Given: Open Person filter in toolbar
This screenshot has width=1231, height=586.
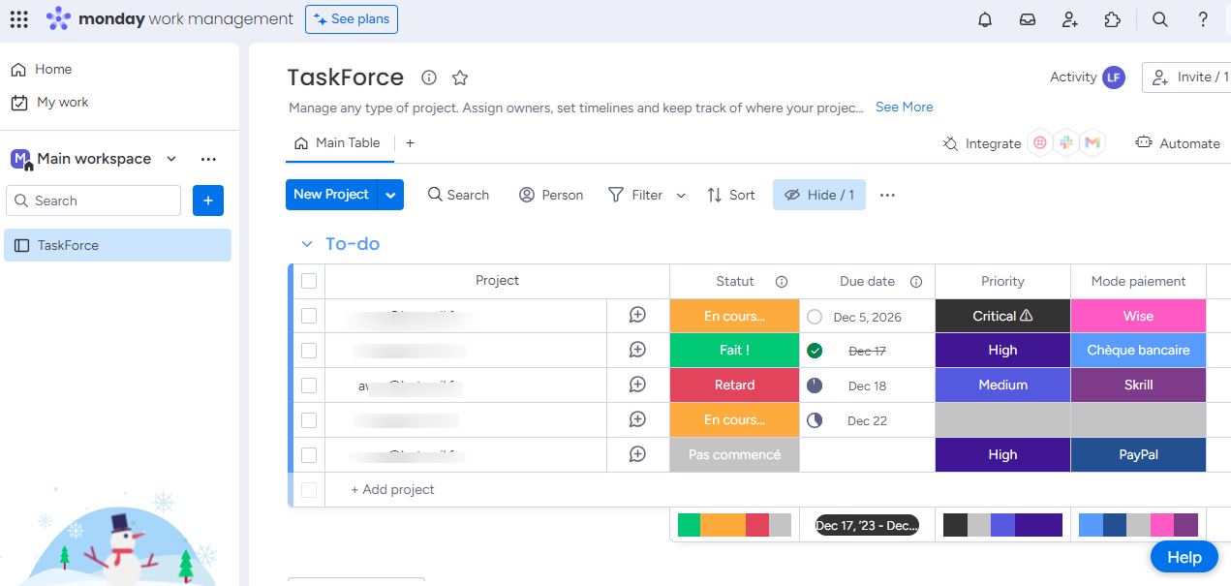Looking at the screenshot, I should click(x=551, y=195).
